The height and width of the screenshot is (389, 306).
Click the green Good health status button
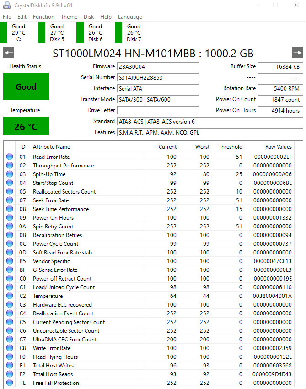[x=26, y=86]
